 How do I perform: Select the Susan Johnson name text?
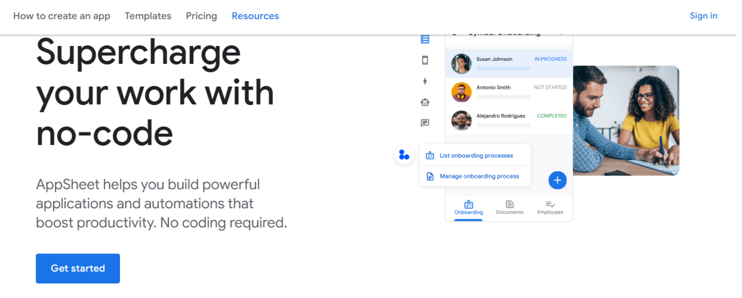pos(494,59)
